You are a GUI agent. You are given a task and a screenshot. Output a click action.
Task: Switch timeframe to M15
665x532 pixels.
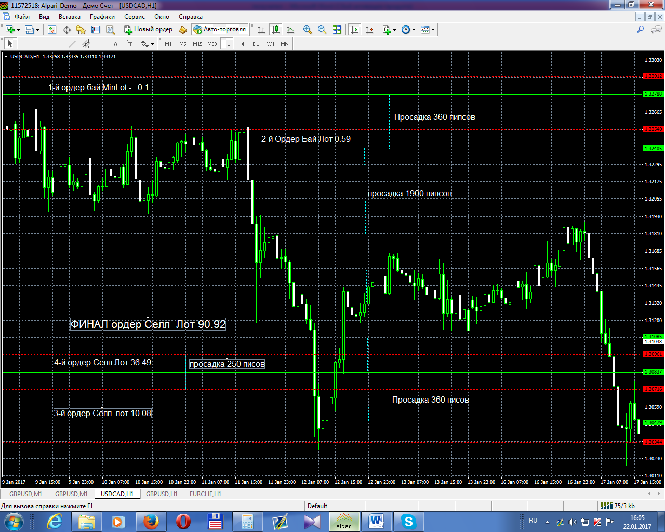tap(197, 44)
